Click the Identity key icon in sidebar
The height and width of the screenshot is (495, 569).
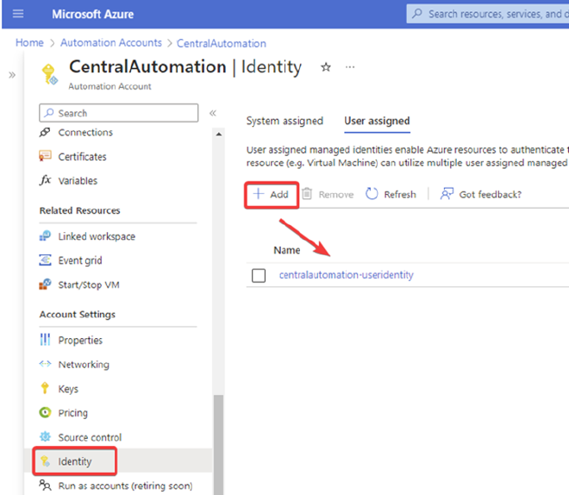[x=45, y=461]
